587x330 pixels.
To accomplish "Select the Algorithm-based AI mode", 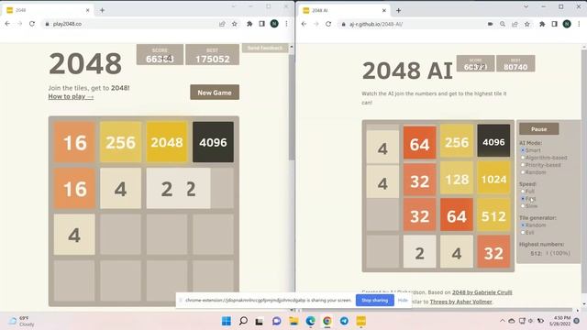I will click(523, 158).
